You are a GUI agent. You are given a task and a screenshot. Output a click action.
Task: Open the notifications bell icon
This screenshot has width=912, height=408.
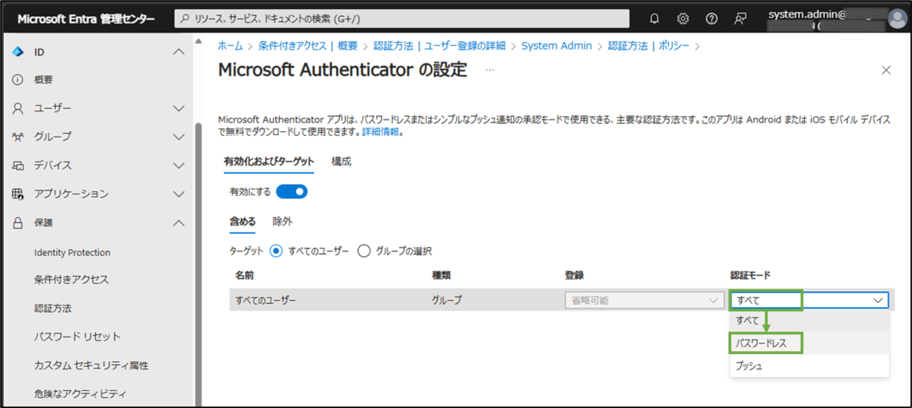coord(655,18)
